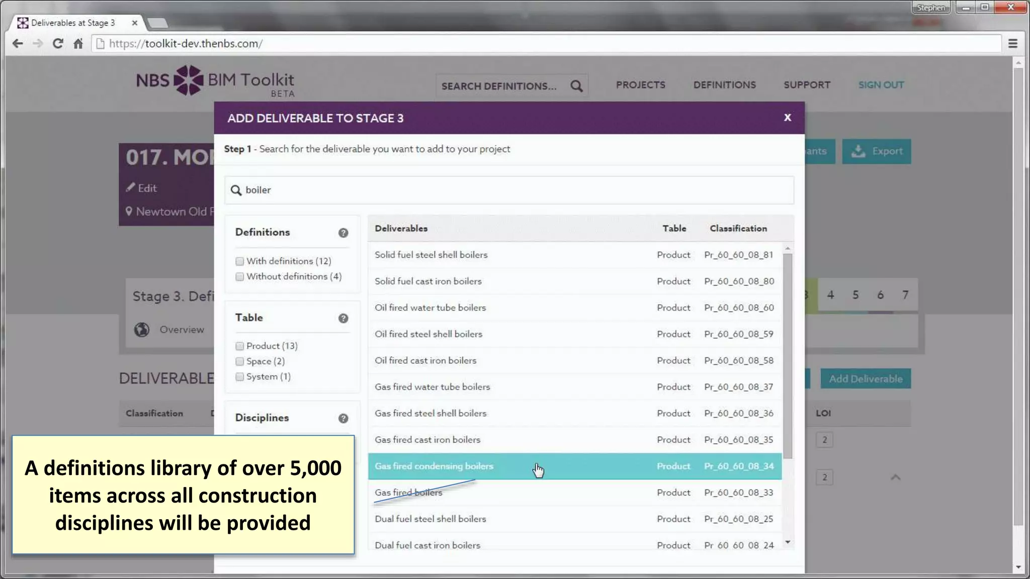Switch to stage 6 tab

tap(880, 295)
